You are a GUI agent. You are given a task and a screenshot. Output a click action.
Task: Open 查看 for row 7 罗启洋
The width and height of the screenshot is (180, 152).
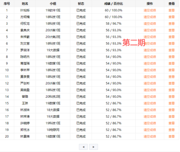pos(171,50)
